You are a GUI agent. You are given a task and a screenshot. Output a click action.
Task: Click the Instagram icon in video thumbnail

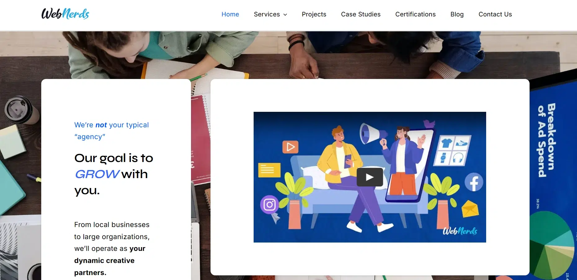(269, 204)
